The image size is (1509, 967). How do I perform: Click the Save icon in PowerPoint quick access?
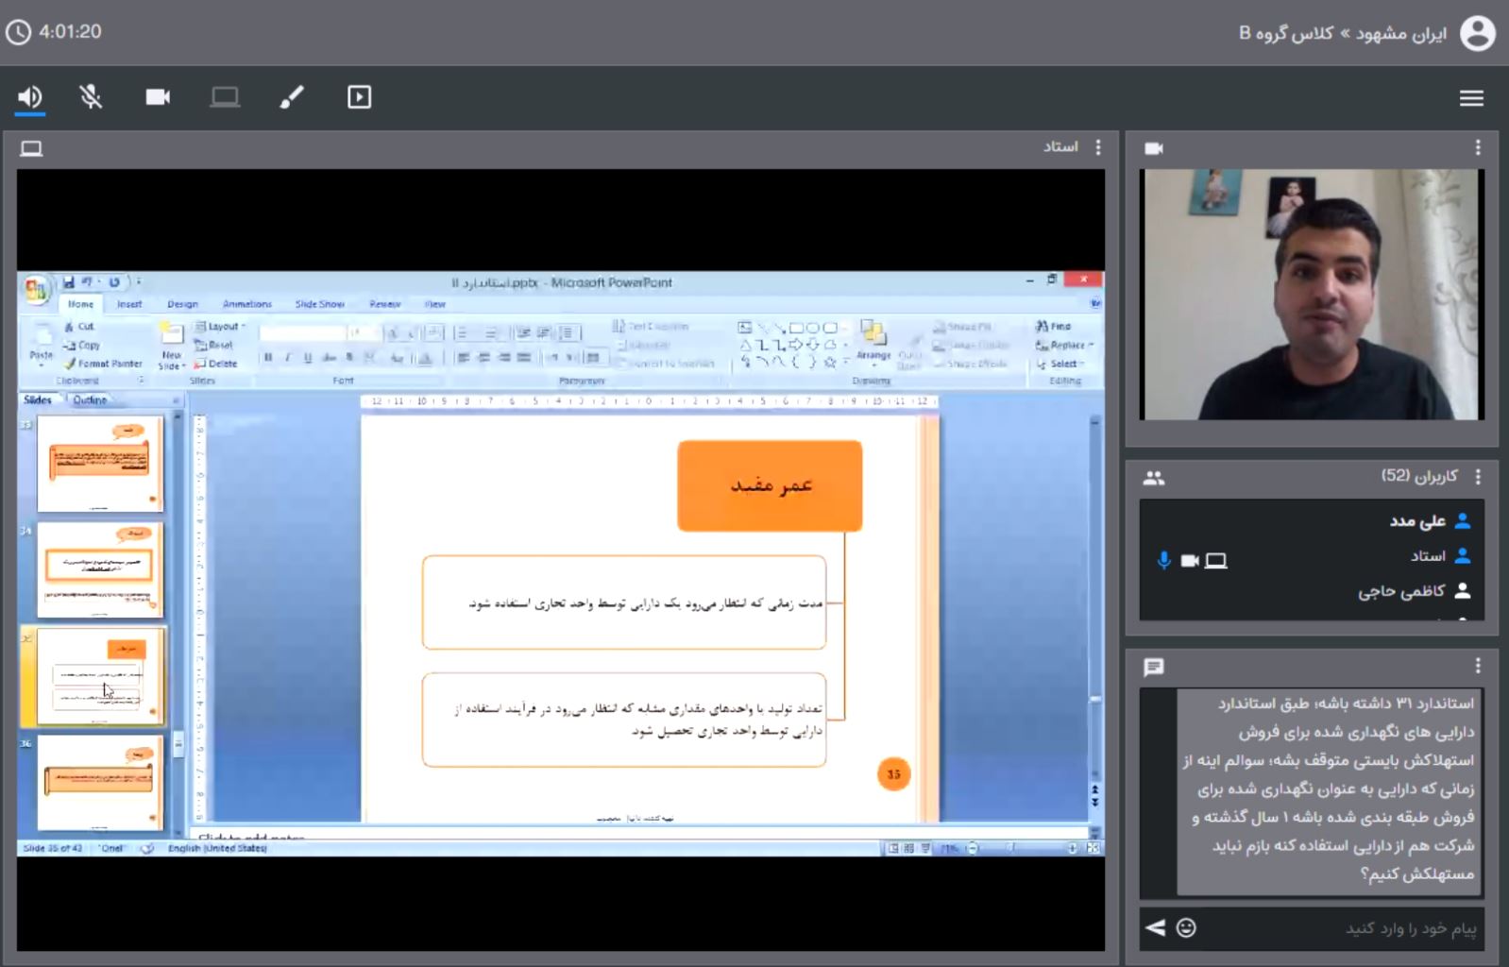68,282
